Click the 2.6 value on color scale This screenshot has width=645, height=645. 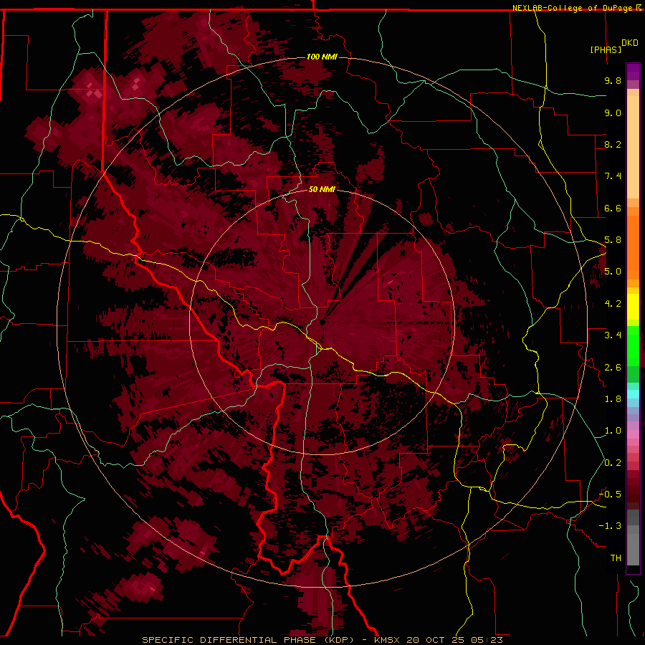pos(613,368)
